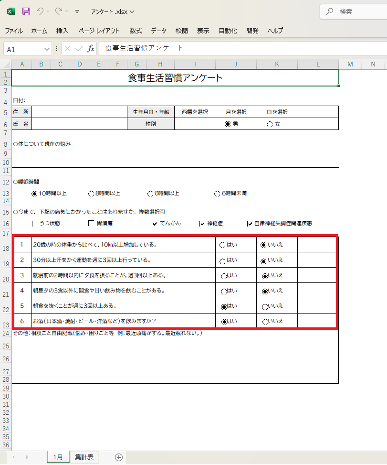Click into the formula bar text
The image size is (387, 465).
click(239, 49)
